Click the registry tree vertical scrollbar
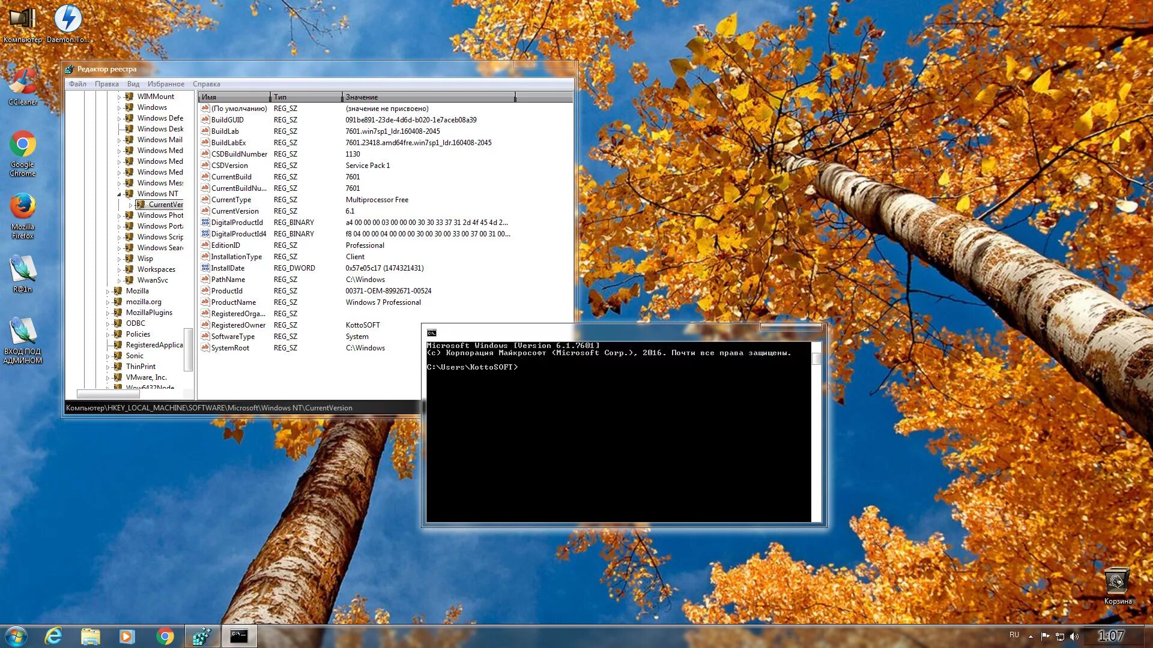Screen dimensions: 1153x648 point(188,351)
